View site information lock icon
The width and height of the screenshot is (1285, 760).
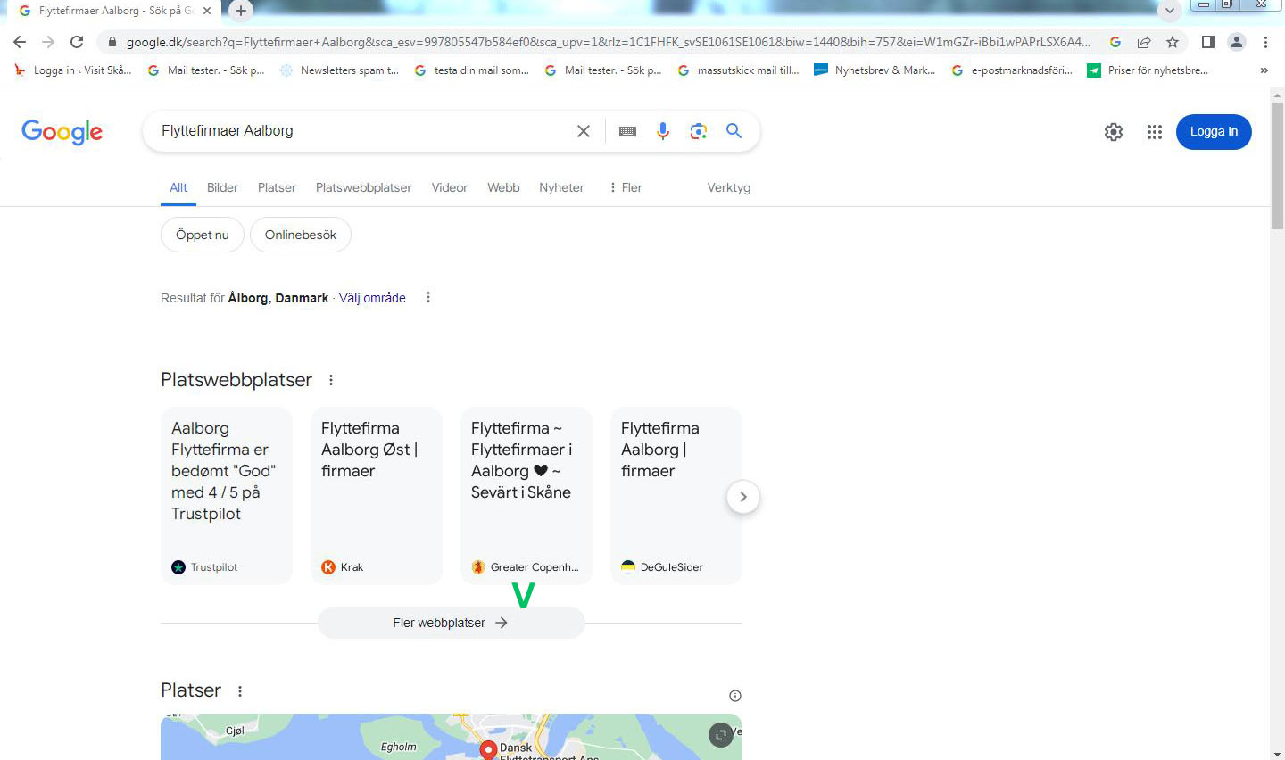click(x=112, y=42)
